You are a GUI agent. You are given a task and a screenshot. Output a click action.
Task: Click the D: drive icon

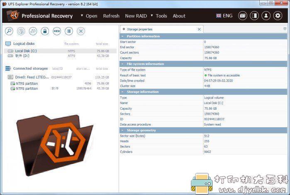[x=10, y=56]
